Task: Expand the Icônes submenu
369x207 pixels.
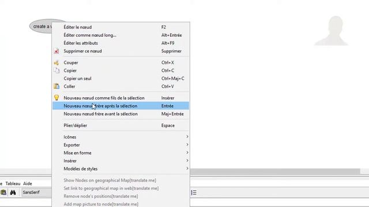Action: click(x=121, y=137)
